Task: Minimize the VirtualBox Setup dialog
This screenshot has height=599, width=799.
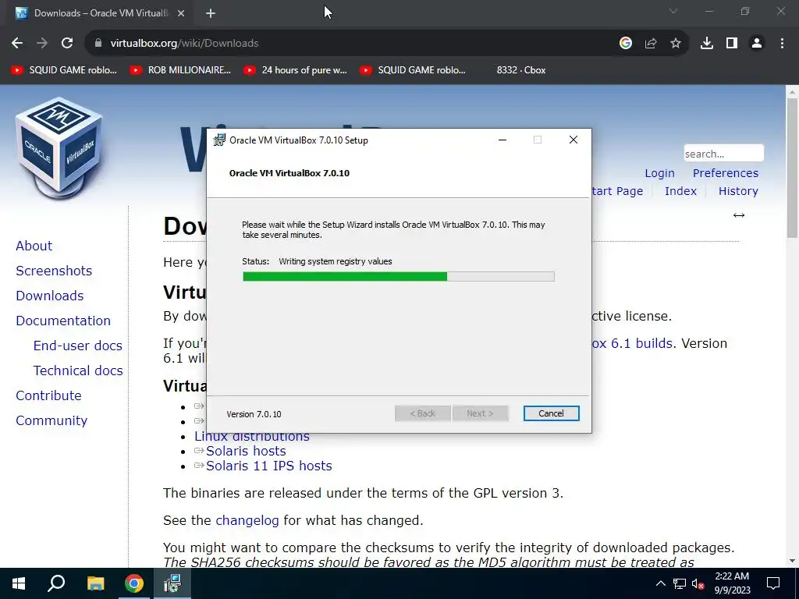Action: [x=502, y=140]
